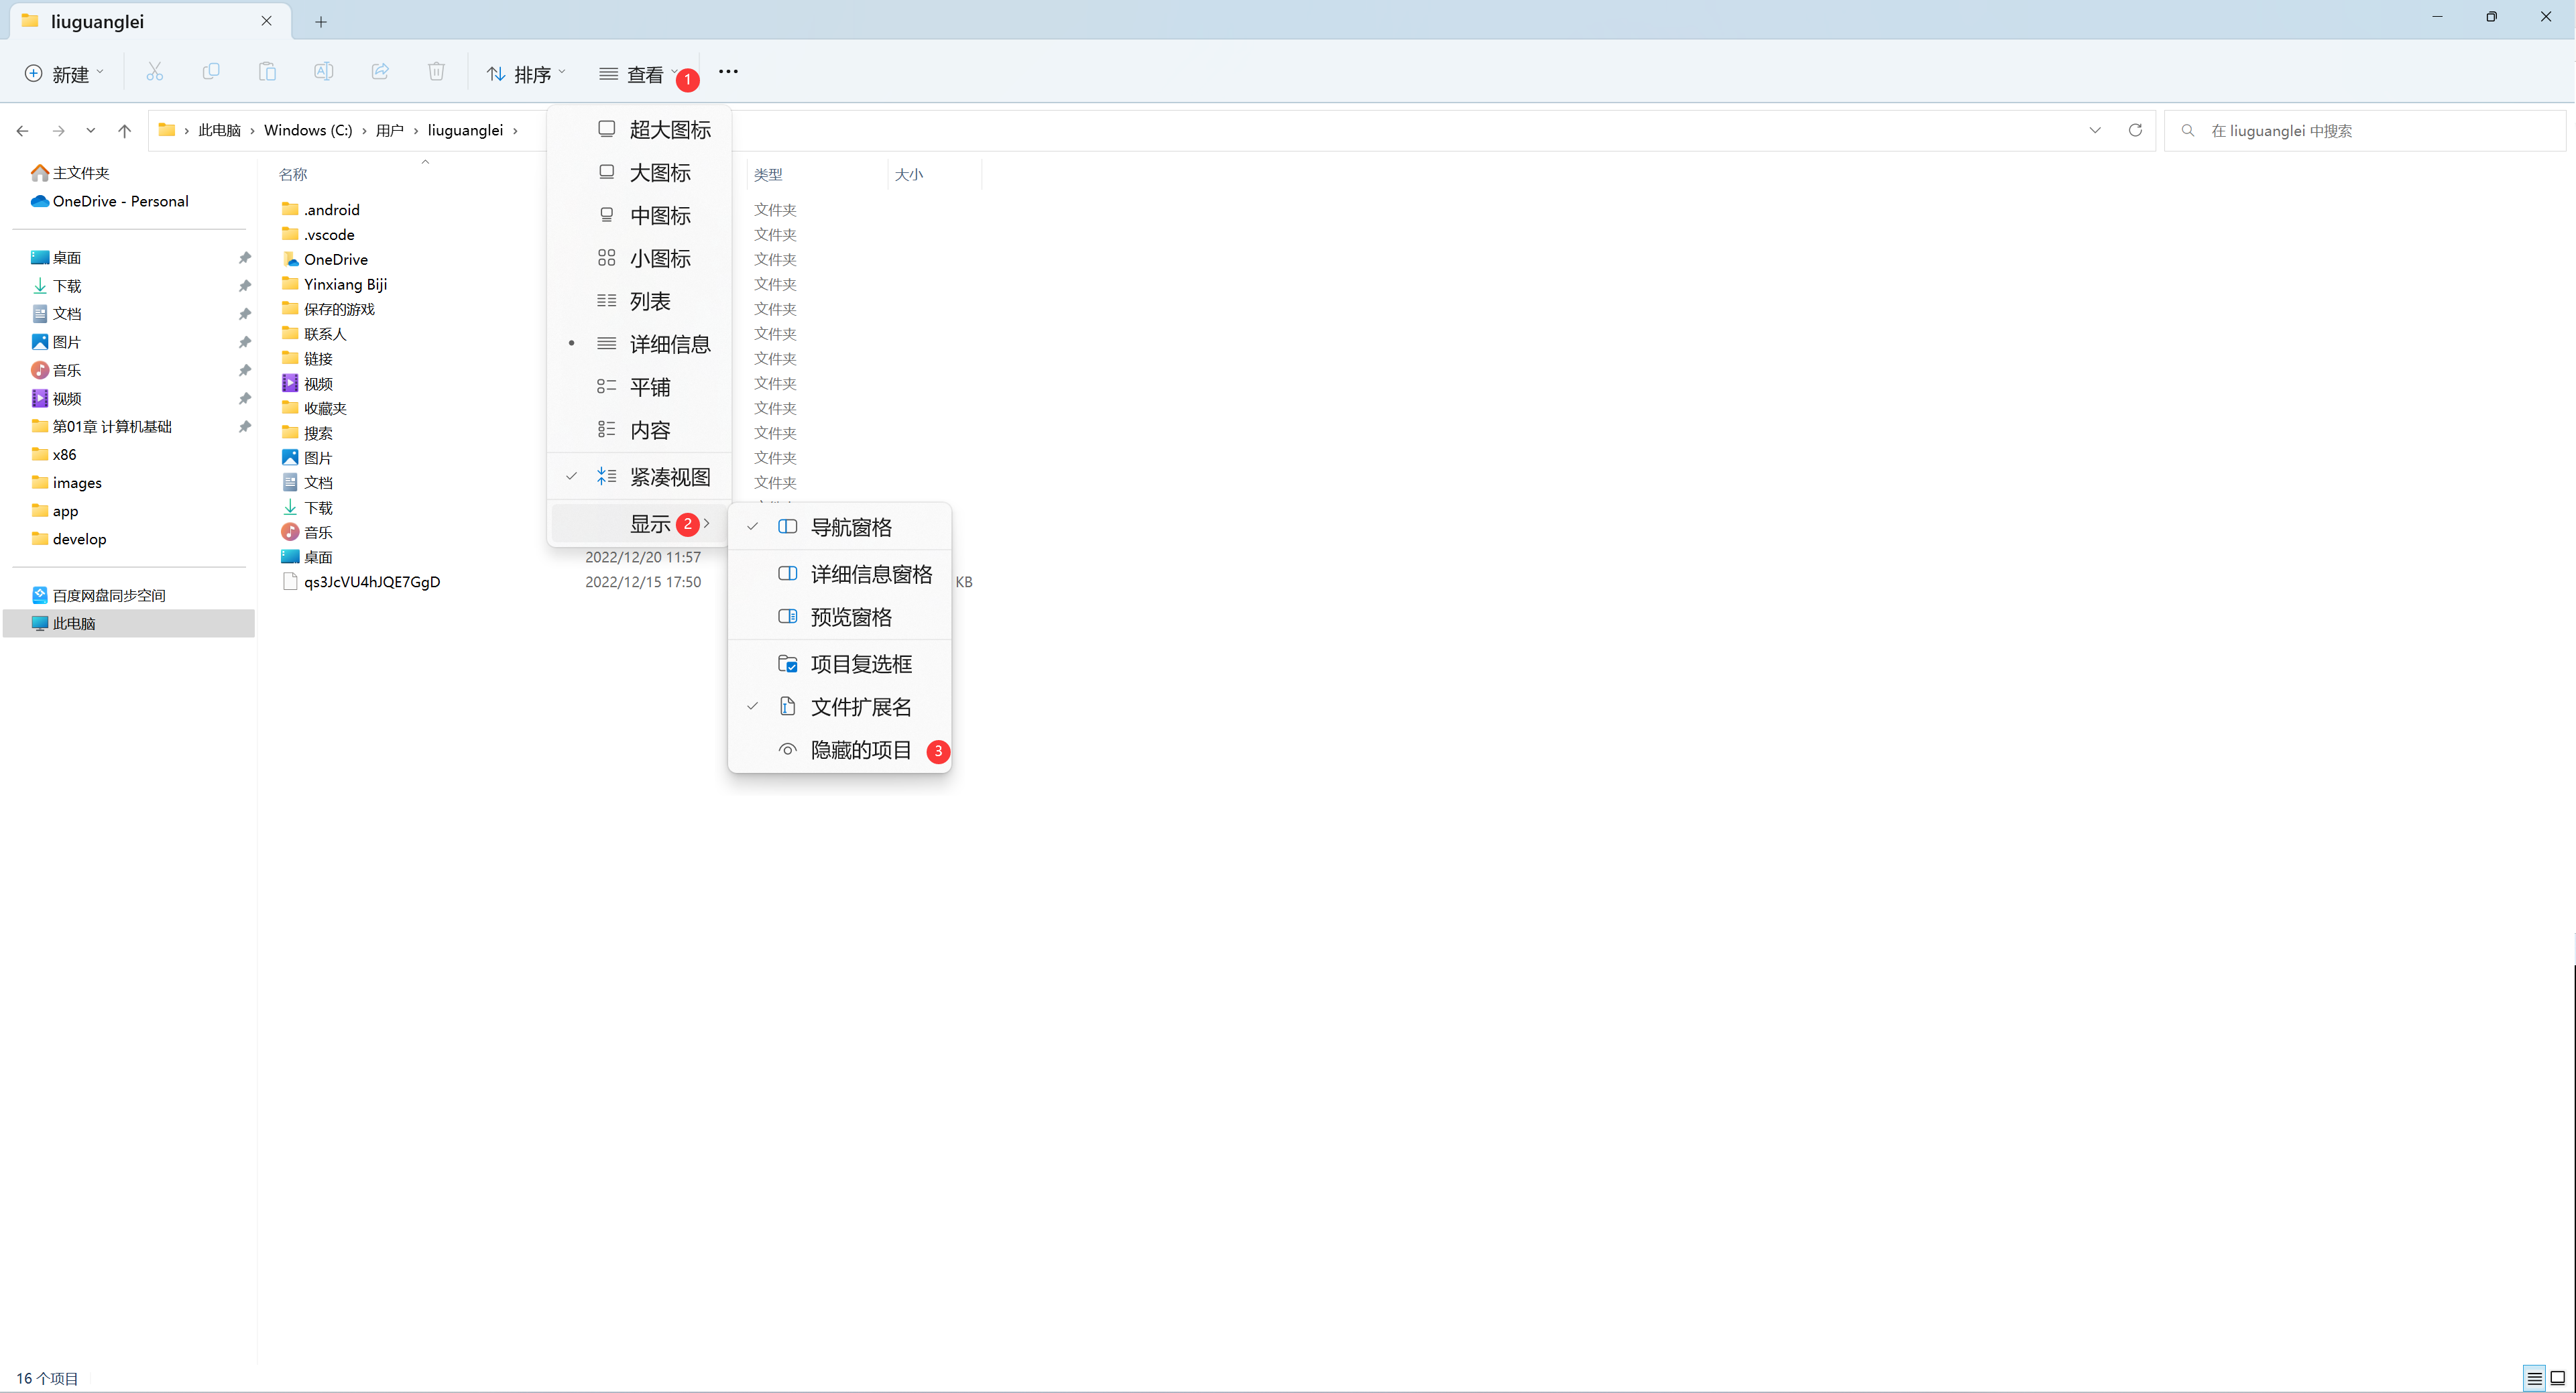Expand chevron after liuguanglei in address bar
The width and height of the screenshot is (2576, 1393).
(515, 131)
